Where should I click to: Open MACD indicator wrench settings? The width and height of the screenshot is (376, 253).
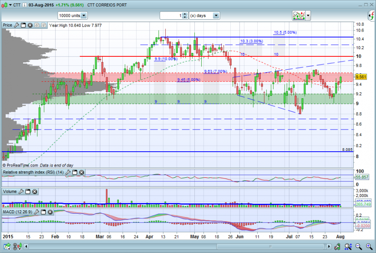coord(36,212)
